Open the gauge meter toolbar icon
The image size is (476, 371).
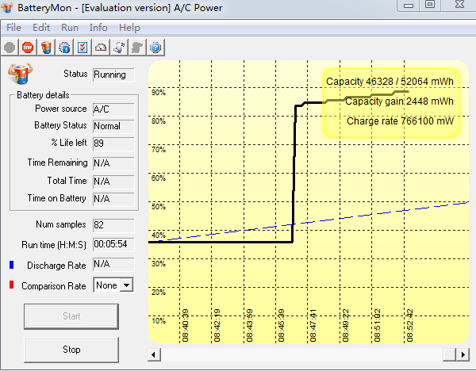pos(101,48)
